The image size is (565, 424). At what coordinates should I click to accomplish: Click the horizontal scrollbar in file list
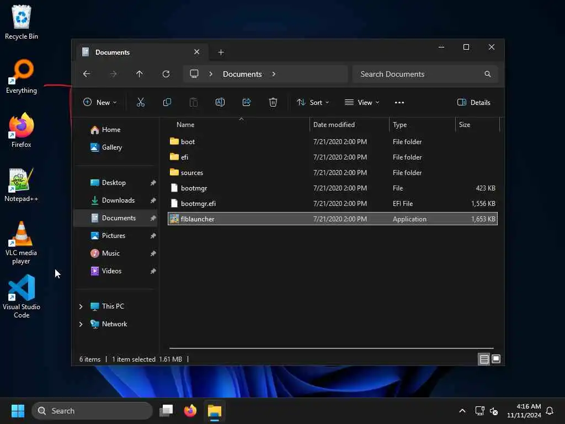coord(332,348)
